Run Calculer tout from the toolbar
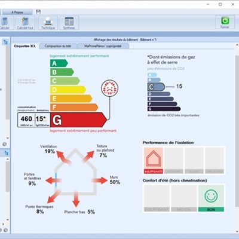Image resolution: width=239 pixels, height=239 pixels. (x=25, y=23)
